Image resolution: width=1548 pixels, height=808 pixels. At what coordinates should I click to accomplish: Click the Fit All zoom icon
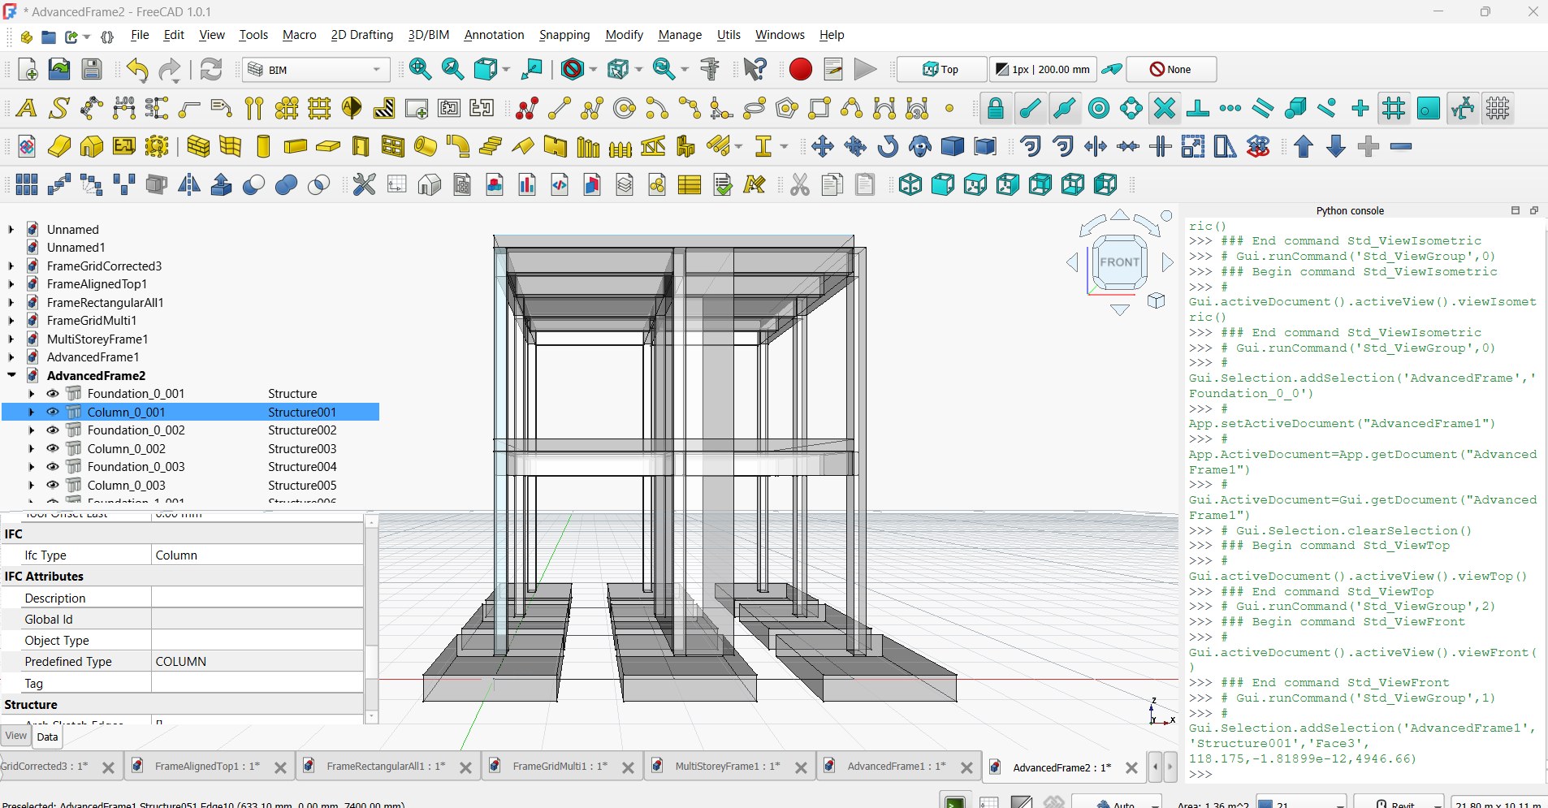coord(420,70)
